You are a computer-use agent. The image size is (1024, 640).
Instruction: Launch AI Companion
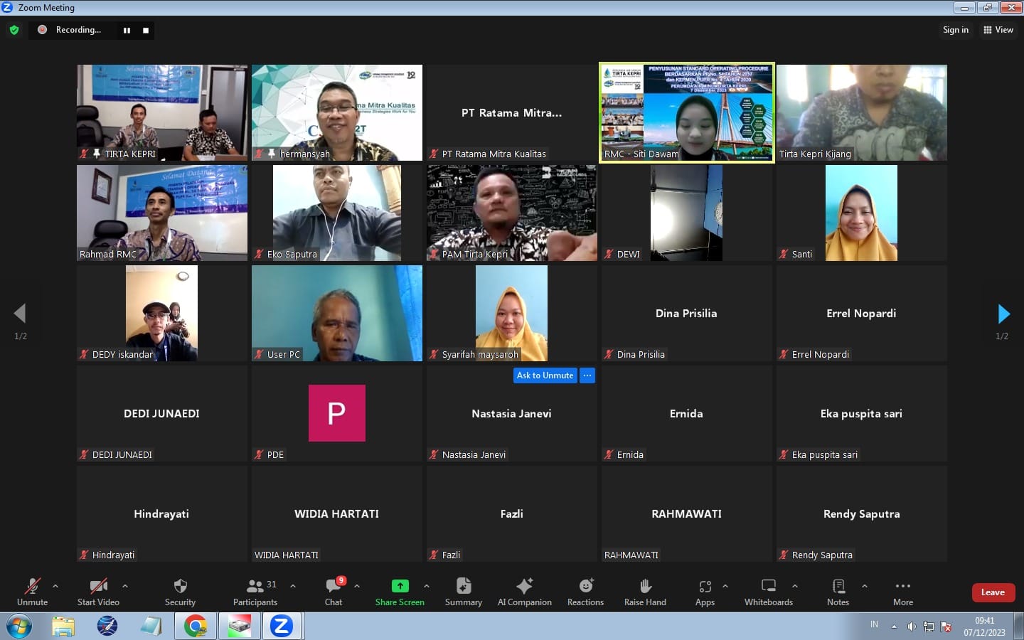pyautogui.click(x=524, y=591)
